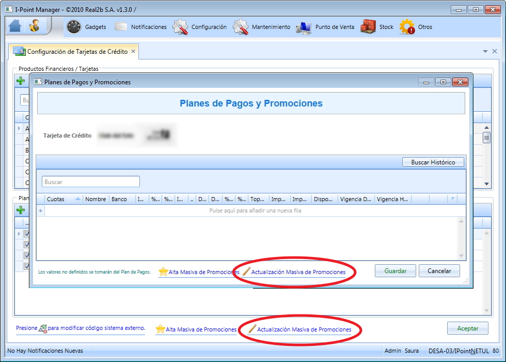Click the external system code icon
The height and width of the screenshot is (362, 506).
[x=42, y=329]
